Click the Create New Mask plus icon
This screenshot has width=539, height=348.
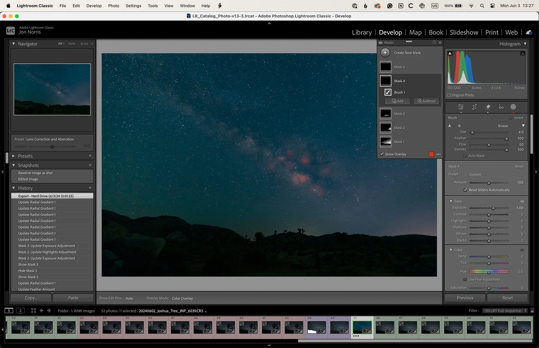pyautogui.click(x=385, y=53)
